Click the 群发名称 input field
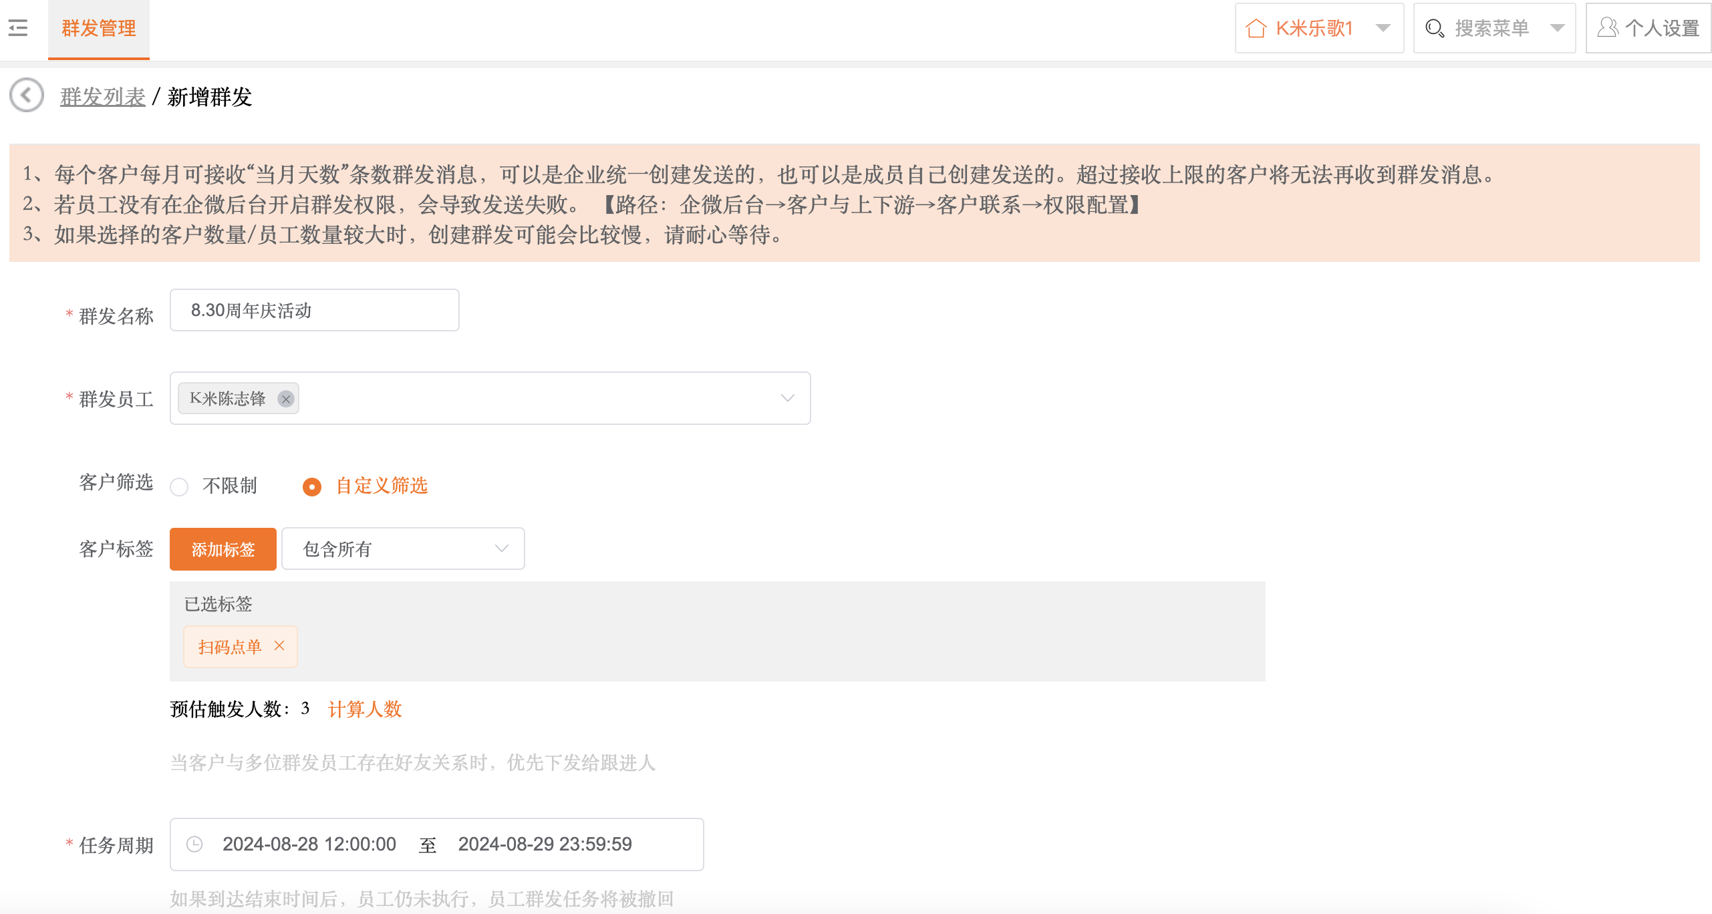 [x=315, y=310]
